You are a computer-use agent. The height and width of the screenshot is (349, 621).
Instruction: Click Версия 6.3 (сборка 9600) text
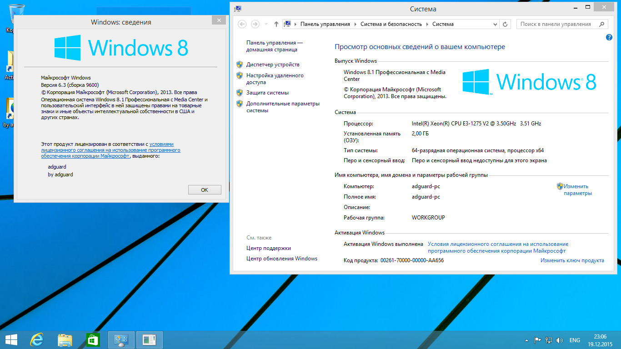pyautogui.click(x=70, y=85)
